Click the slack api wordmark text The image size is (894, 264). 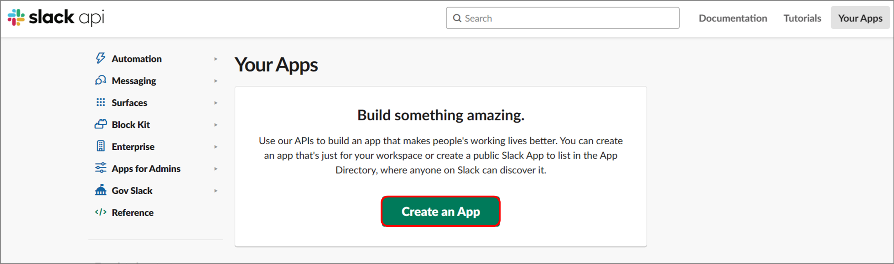pos(66,17)
